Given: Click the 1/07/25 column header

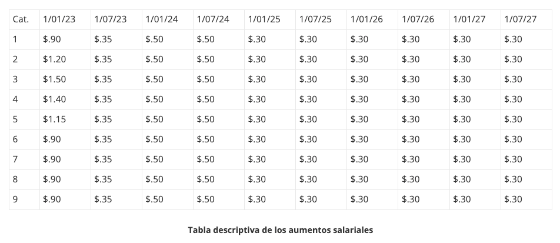Looking at the screenshot, I should 321,19.
